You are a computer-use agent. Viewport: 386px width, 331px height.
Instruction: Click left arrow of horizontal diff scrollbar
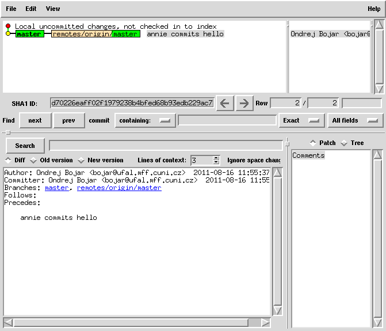pyautogui.click(x=8, y=323)
